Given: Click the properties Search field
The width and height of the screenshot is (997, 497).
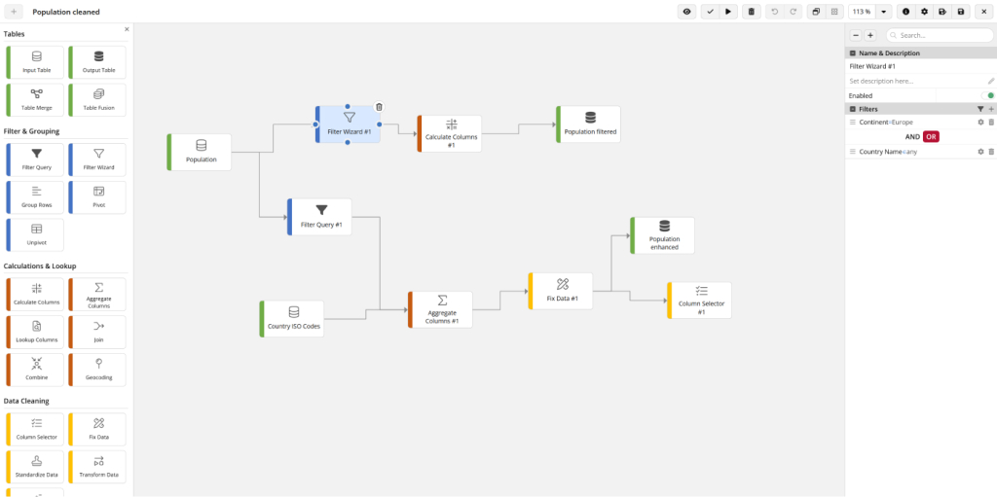Looking at the screenshot, I should click(x=940, y=36).
